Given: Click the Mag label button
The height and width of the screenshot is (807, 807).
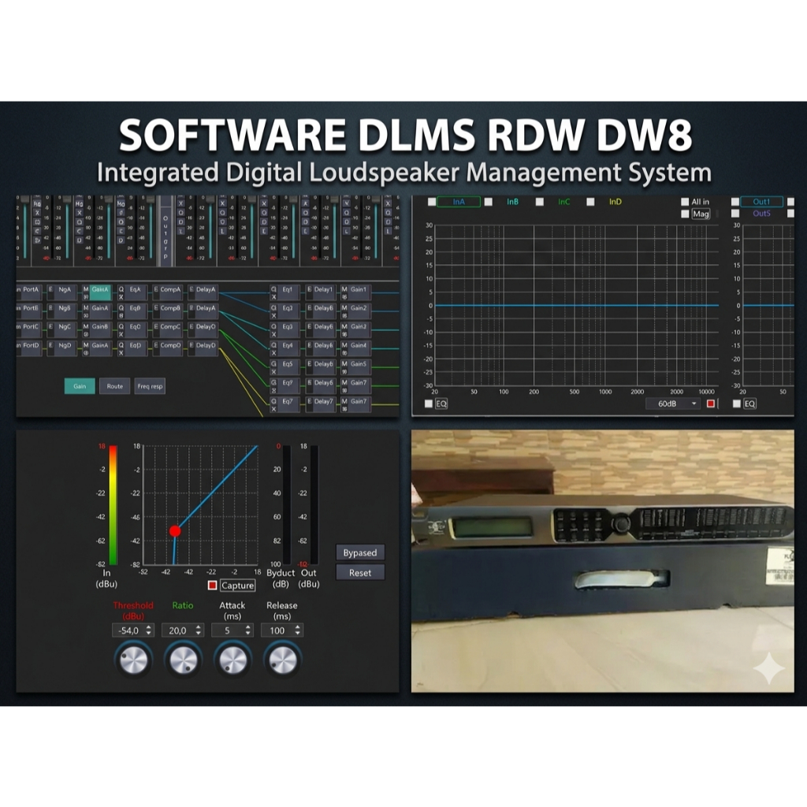Looking at the screenshot, I should point(701,214).
